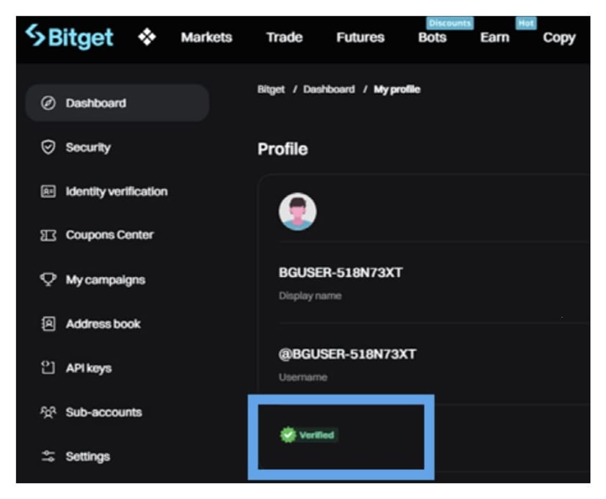Click the Hot tag above Earn

click(x=526, y=23)
